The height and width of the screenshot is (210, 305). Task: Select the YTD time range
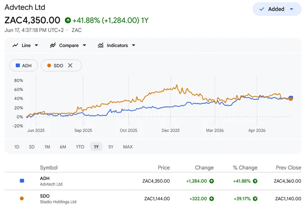pos(80,147)
